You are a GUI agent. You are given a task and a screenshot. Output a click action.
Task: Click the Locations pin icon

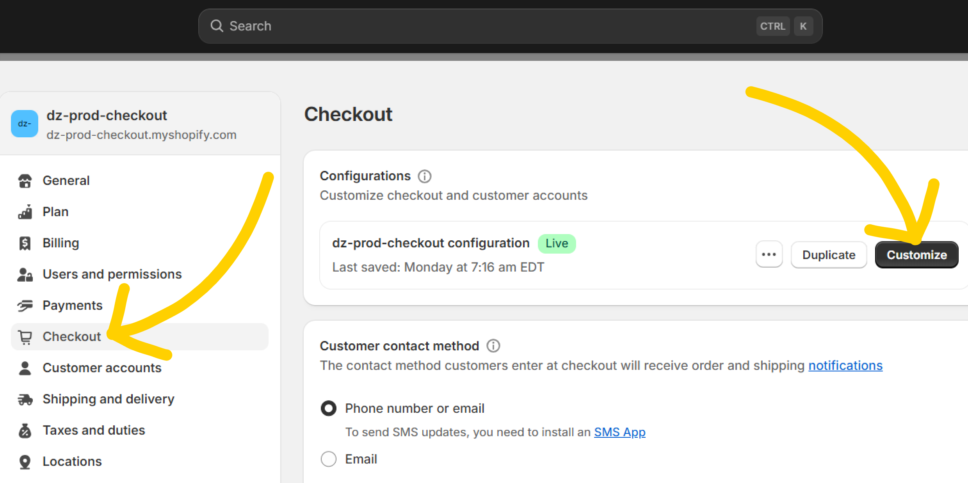[25, 462]
